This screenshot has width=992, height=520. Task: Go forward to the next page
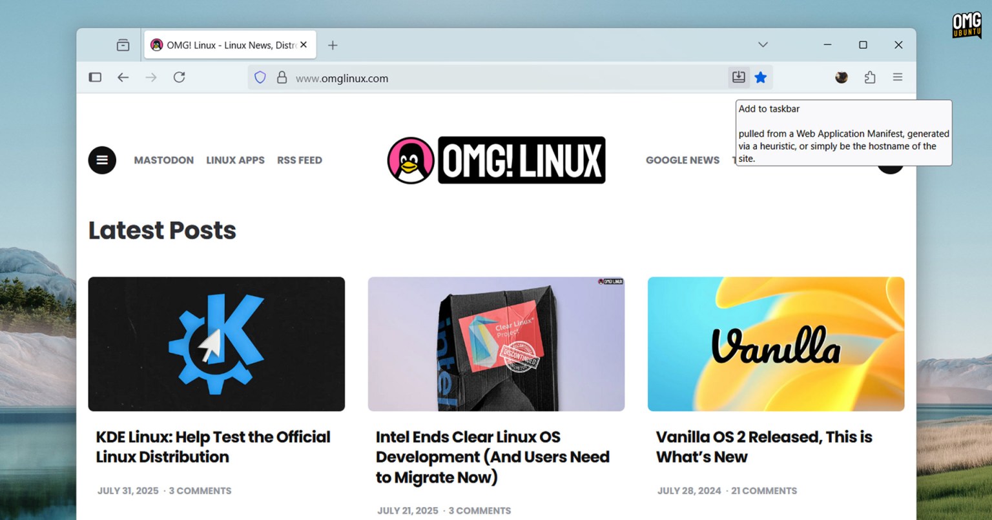[151, 77]
